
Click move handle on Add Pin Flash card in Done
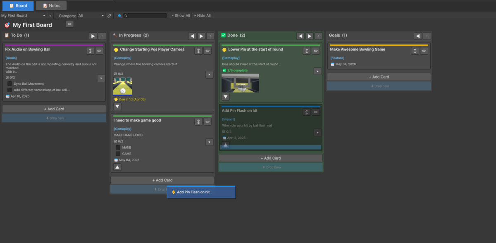(307, 112)
